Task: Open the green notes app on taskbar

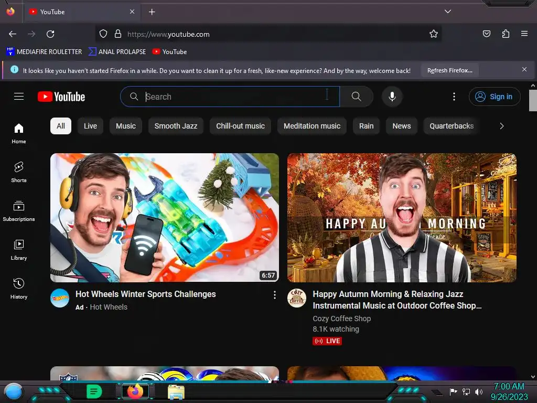Action: point(94,391)
